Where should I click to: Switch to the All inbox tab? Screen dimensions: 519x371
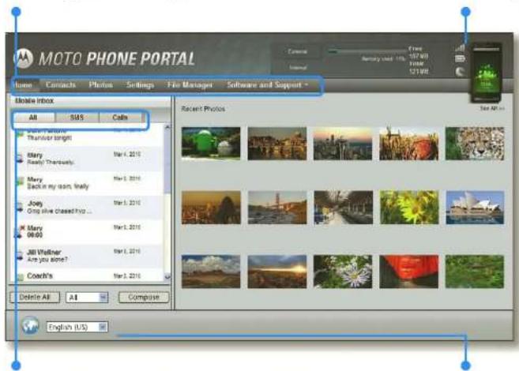click(33, 118)
